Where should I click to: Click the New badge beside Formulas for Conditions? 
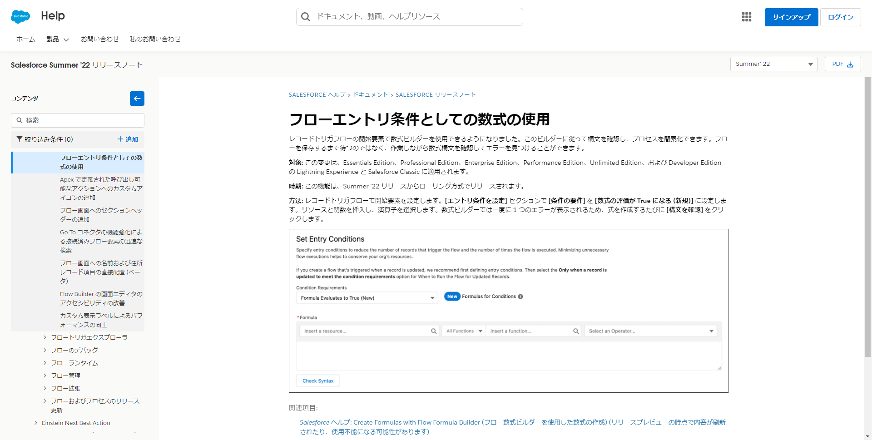pyautogui.click(x=452, y=297)
